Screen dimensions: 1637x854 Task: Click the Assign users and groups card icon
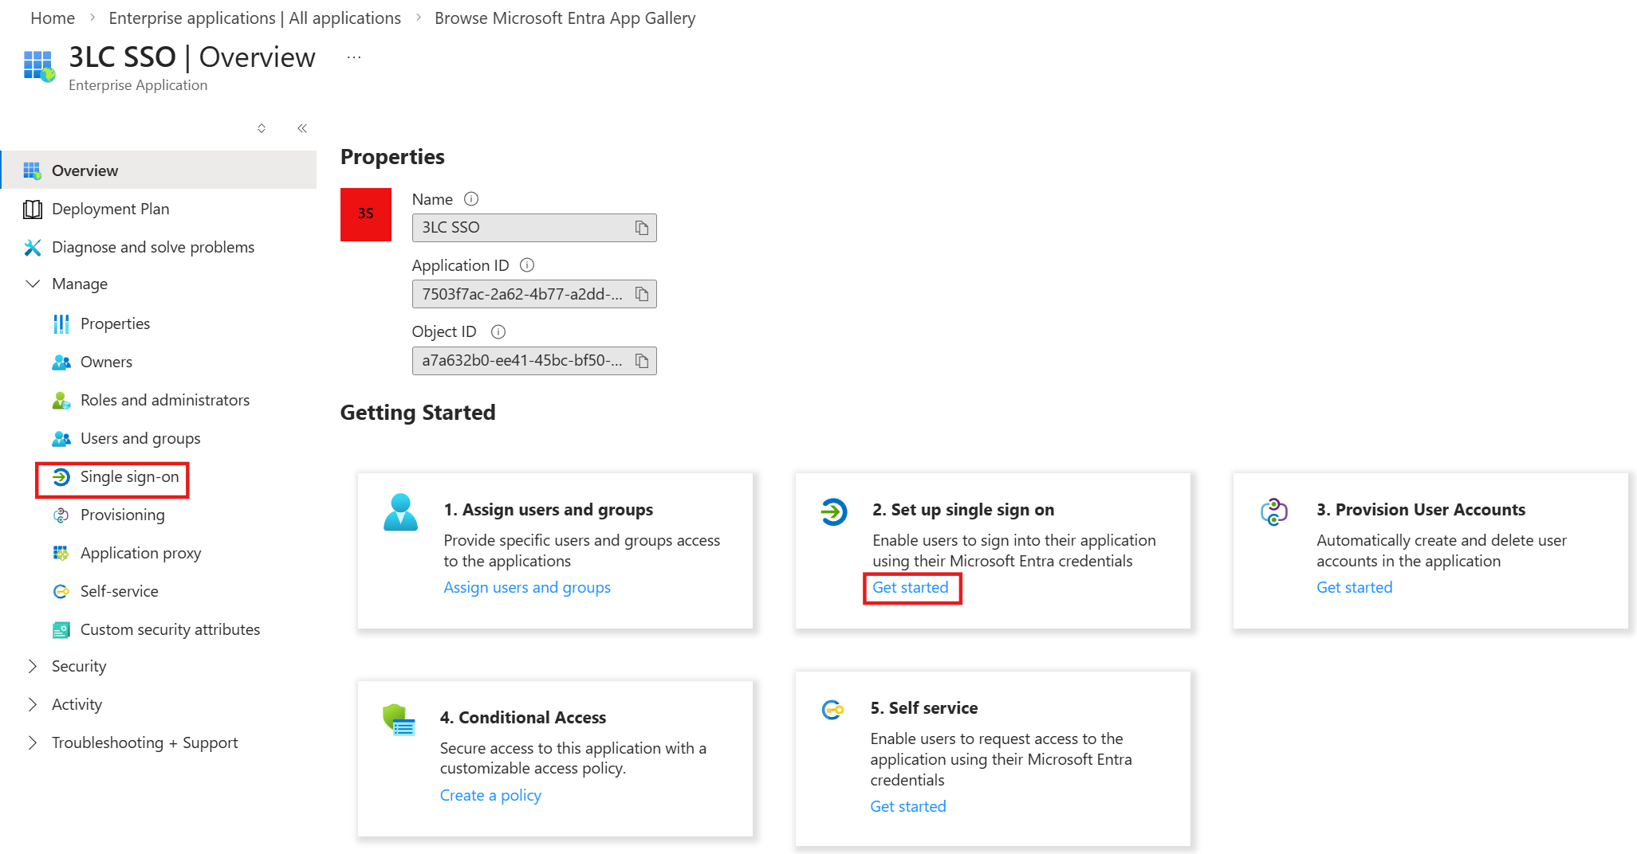[x=400, y=512]
